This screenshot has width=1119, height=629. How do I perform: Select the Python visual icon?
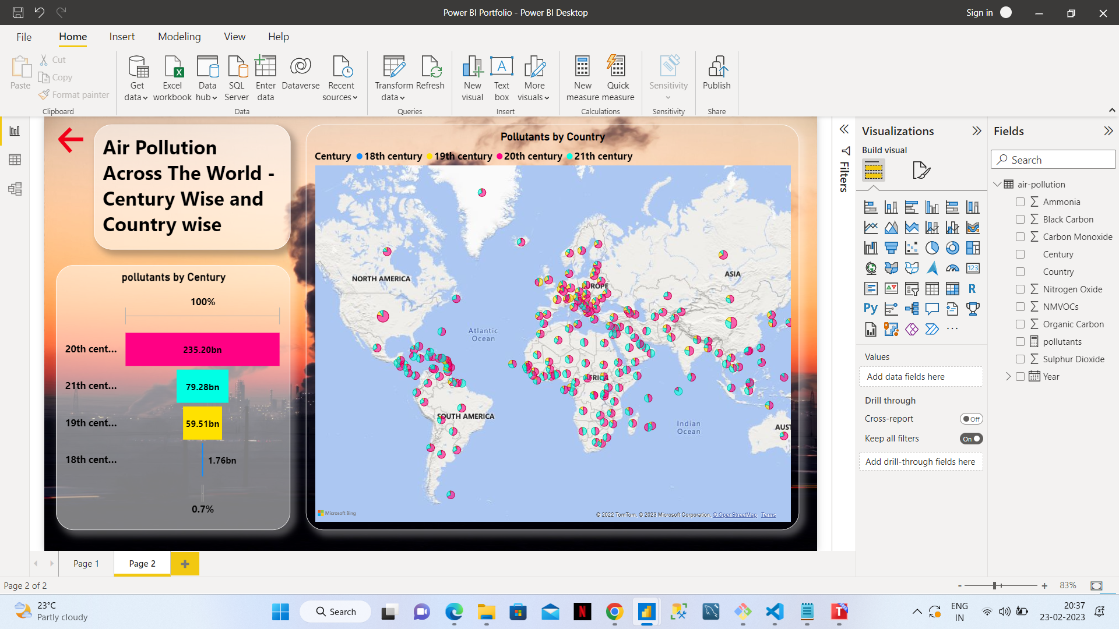point(870,308)
